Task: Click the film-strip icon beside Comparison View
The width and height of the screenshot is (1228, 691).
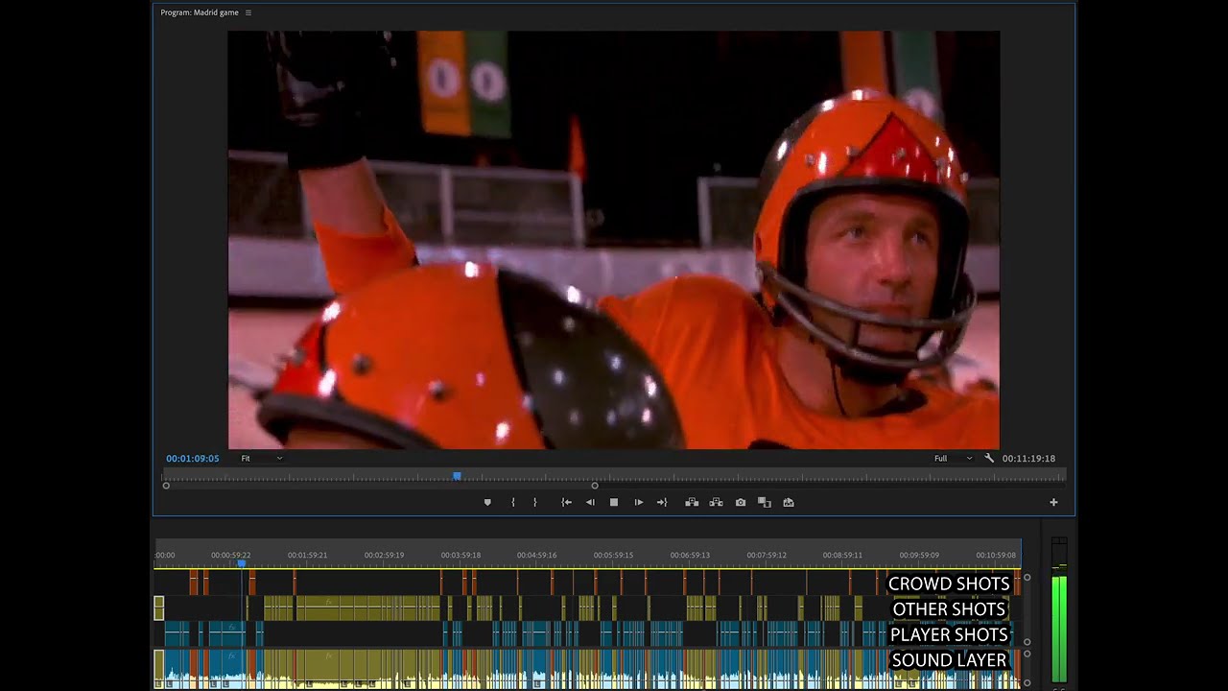Action: (x=789, y=502)
